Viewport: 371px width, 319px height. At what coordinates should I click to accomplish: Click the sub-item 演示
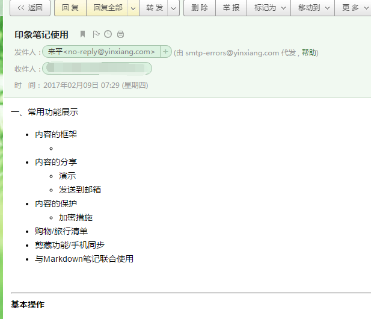pyautogui.click(x=67, y=176)
